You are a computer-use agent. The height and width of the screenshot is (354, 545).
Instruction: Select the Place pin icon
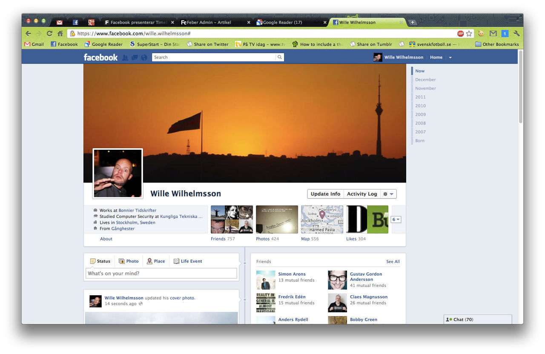point(149,261)
